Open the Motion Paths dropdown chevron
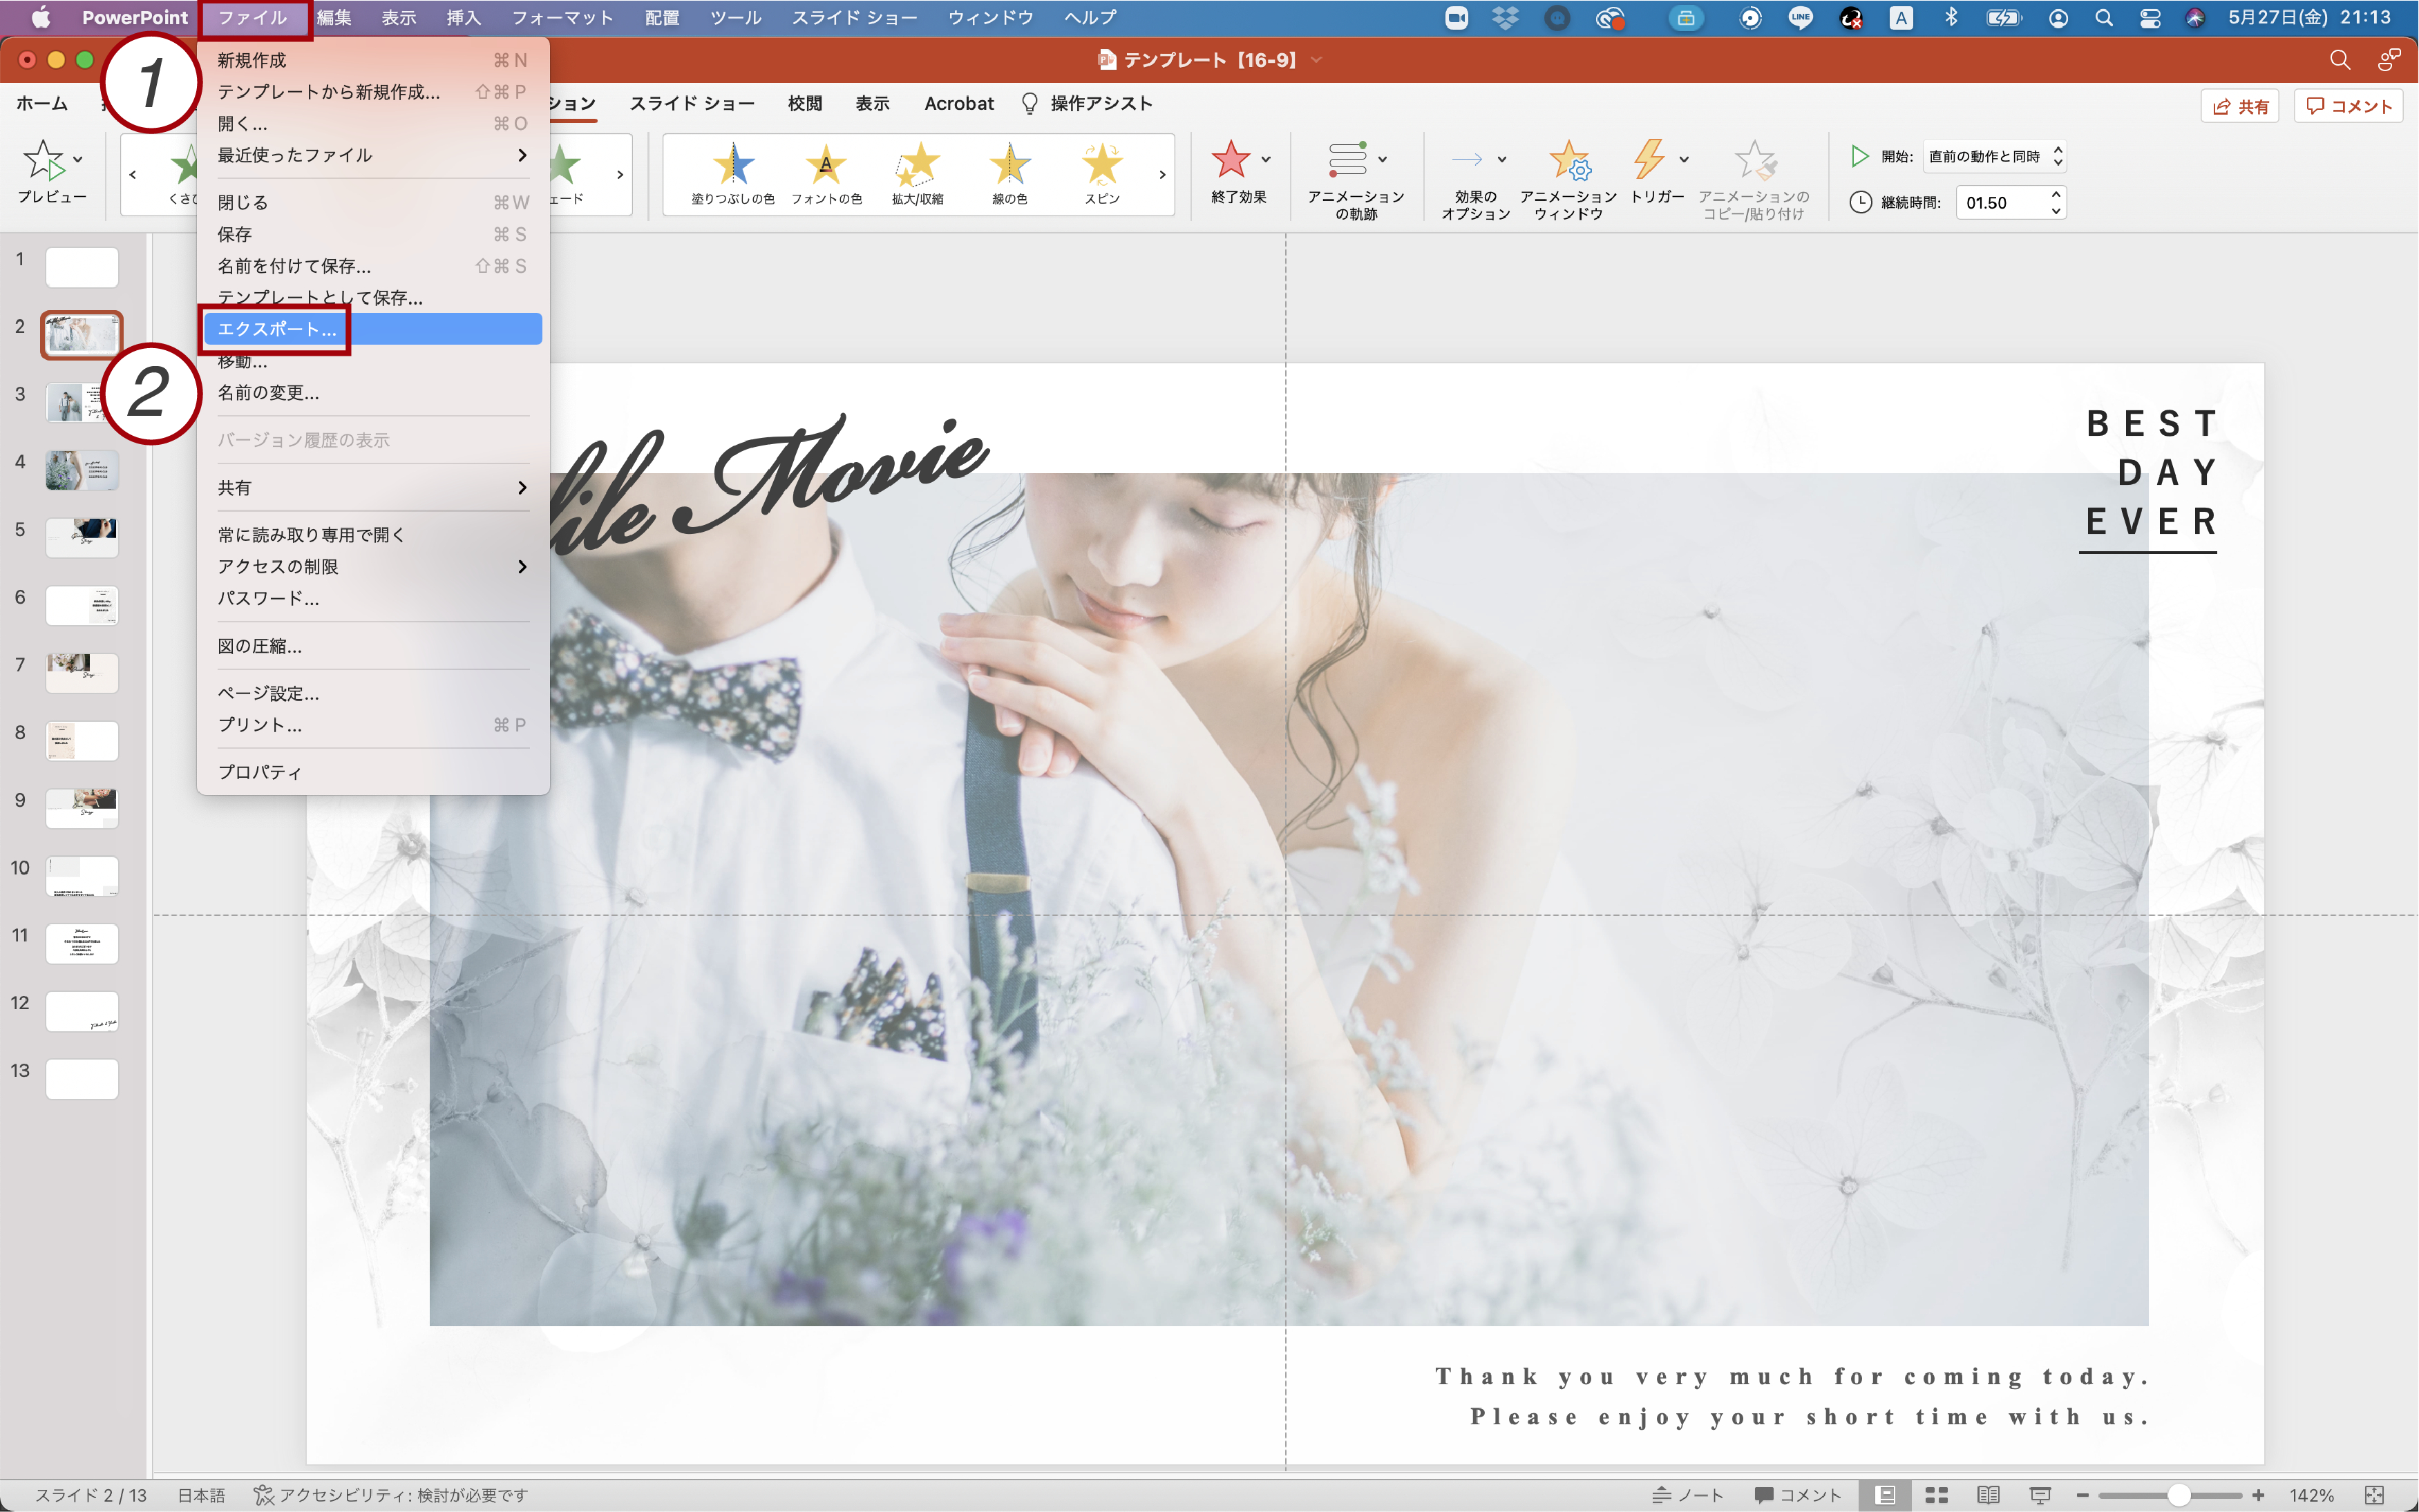This screenshot has width=2419, height=1512. (x=1383, y=159)
